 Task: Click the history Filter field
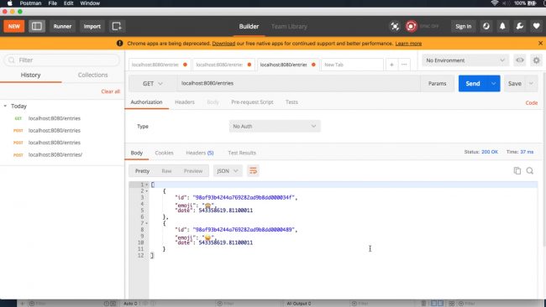61,60
